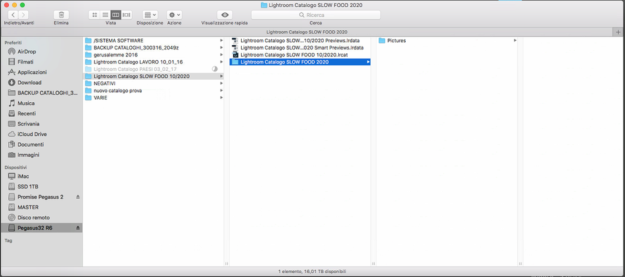Image resolution: width=625 pixels, height=277 pixels.
Task: Select the VARIE folder
Action: (153, 98)
